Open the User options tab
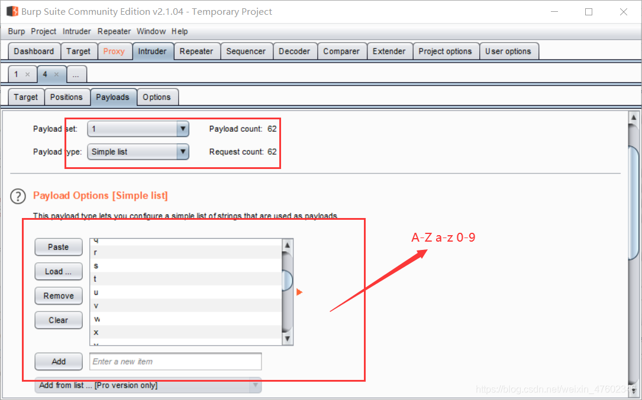 coord(508,51)
